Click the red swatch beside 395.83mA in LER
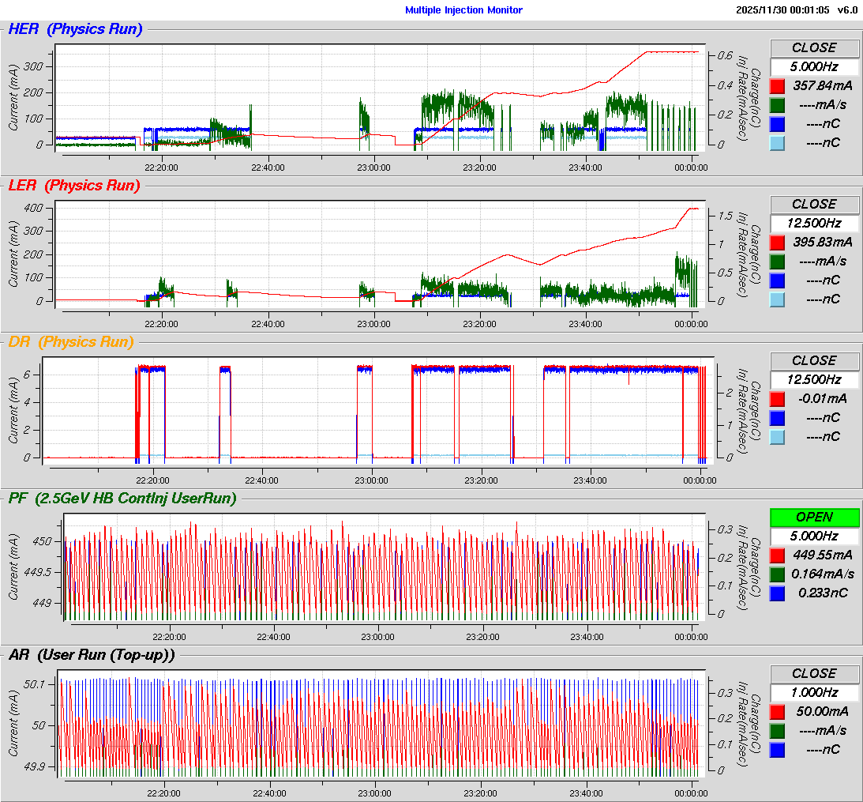 [778, 242]
